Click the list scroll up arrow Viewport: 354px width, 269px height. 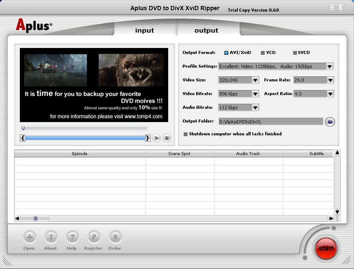337,153
